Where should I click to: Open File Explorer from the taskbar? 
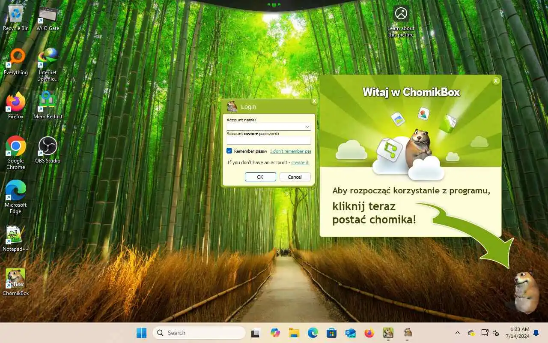[x=294, y=333]
